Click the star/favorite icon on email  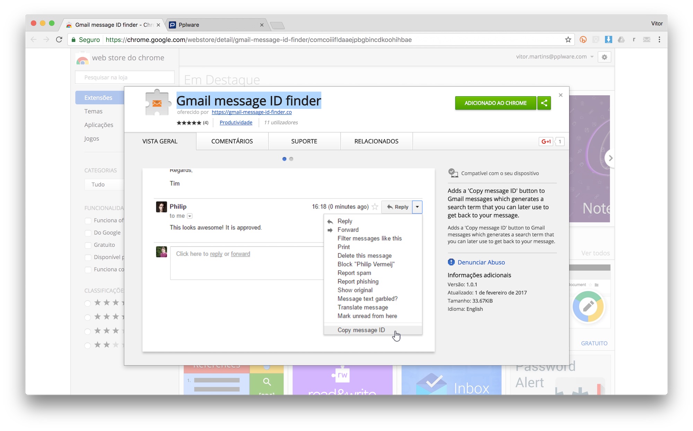pos(375,206)
